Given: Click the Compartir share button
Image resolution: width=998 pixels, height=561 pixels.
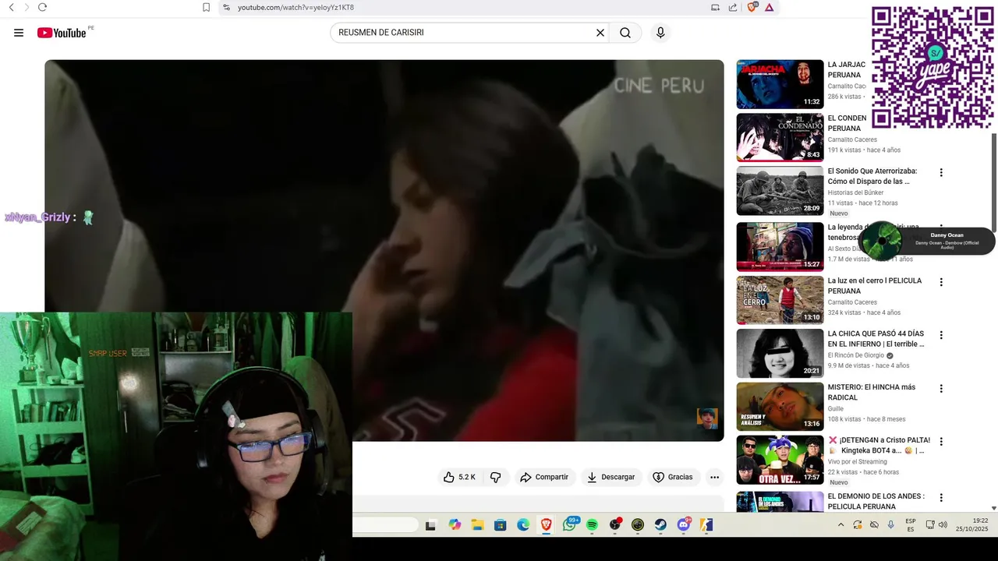Looking at the screenshot, I should coord(544,477).
